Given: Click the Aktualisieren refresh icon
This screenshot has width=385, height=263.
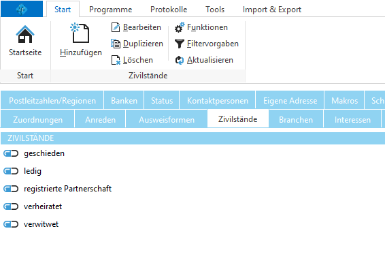Looking at the screenshot, I should point(180,60).
